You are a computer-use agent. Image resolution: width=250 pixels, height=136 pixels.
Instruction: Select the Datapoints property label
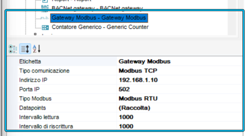(32, 108)
